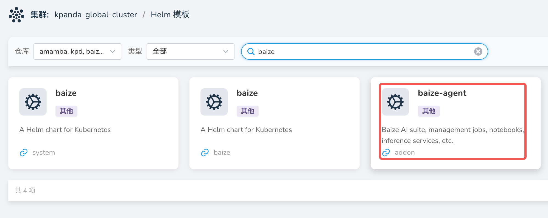
Task: Focus the baize search input field
Action: pyautogui.click(x=362, y=51)
